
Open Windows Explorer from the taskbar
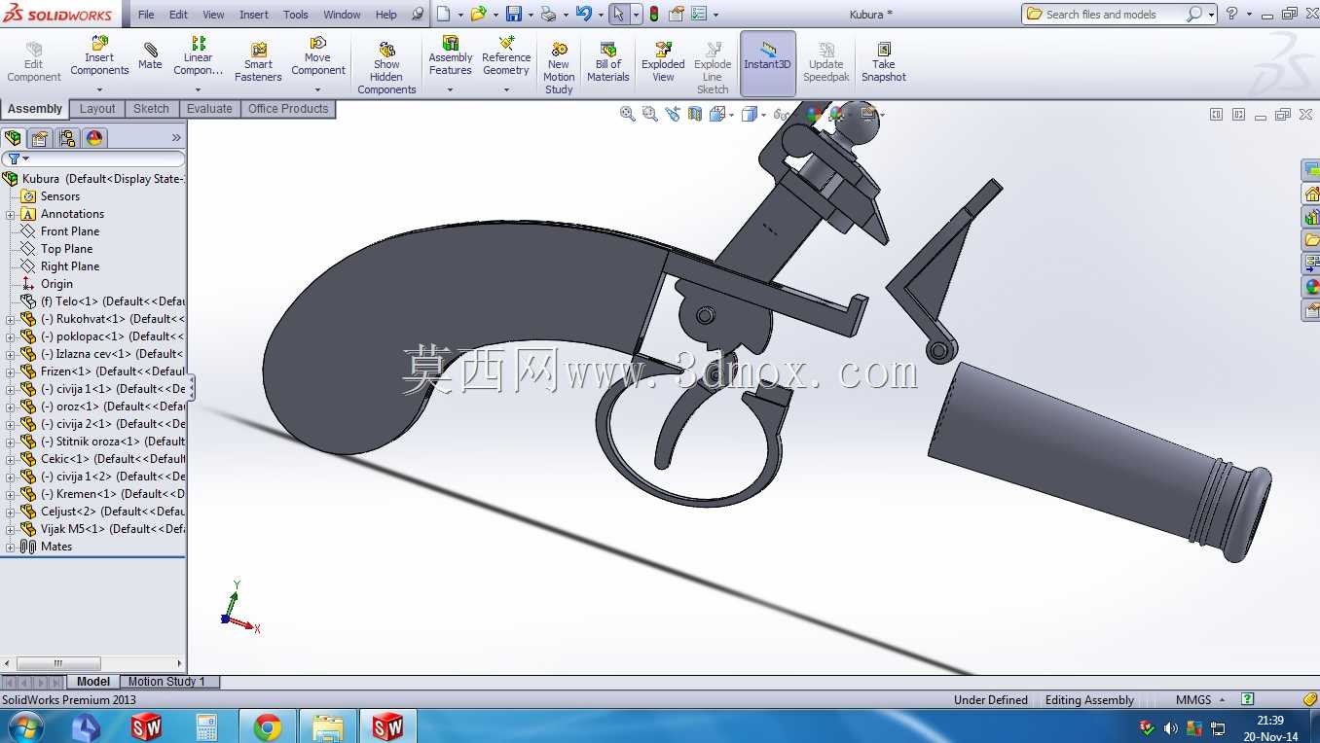pos(327,726)
